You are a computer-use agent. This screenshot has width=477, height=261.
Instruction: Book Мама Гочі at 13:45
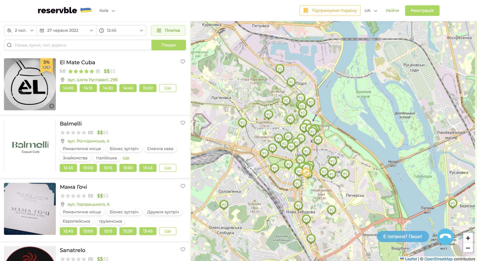click(148, 231)
